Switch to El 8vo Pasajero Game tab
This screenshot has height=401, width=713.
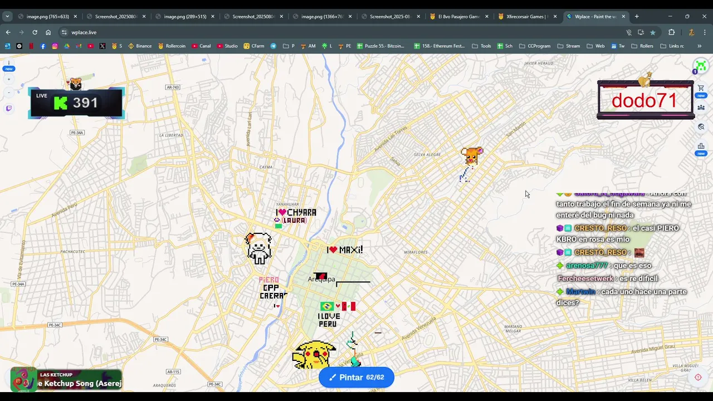point(459,16)
